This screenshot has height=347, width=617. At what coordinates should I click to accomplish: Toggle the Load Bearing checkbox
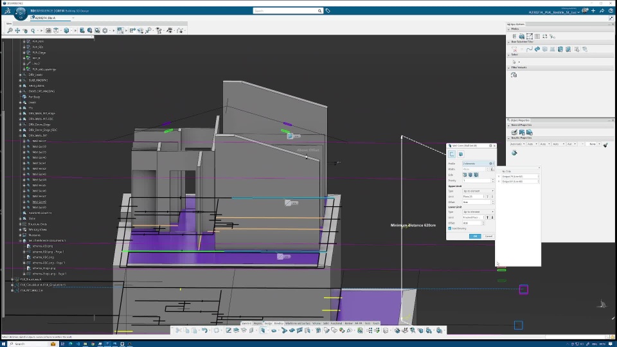[x=450, y=228]
